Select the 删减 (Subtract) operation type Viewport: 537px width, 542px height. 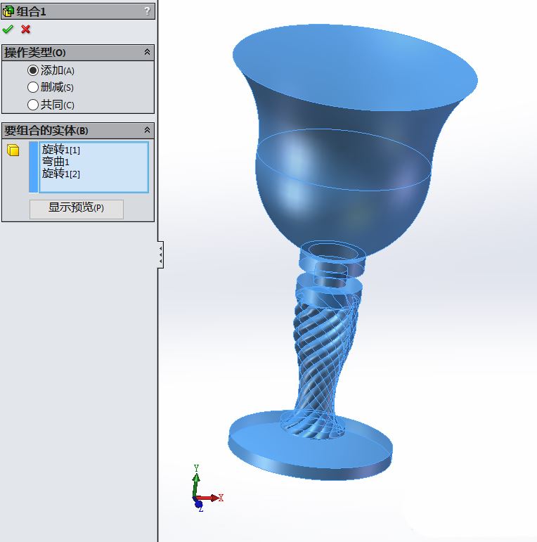tap(32, 87)
